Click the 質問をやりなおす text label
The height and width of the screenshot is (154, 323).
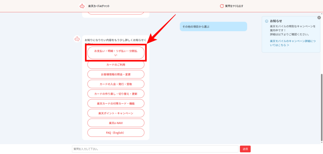click(234, 6)
